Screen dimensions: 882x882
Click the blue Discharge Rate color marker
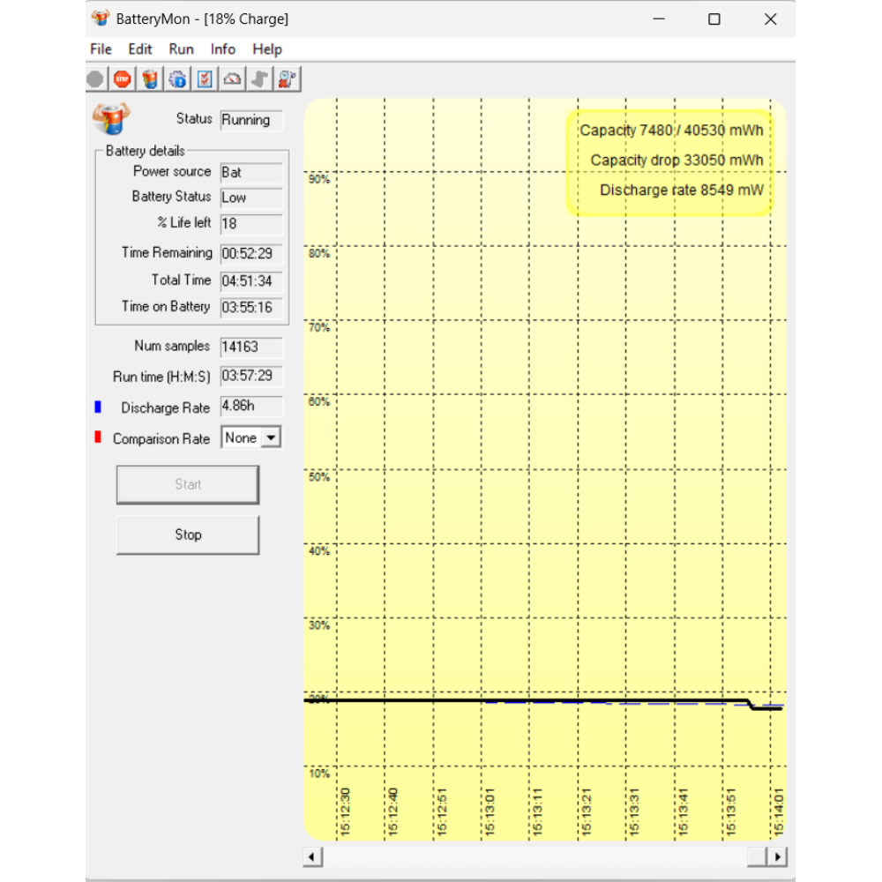[98, 407]
